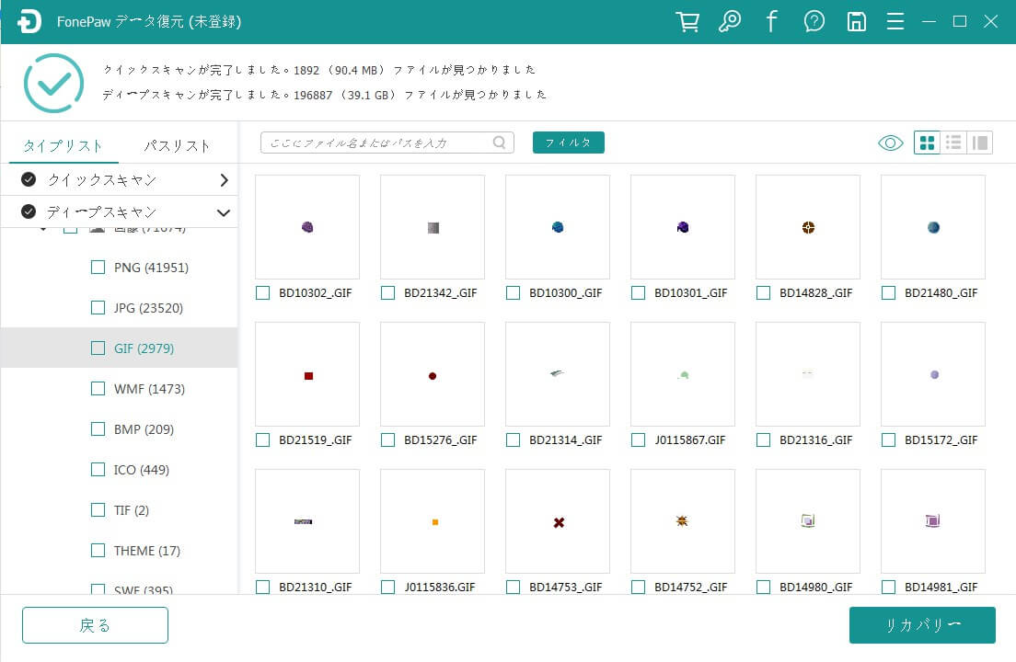Viewport: 1016px width, 662px height.
Task: Switch to list view
Action: click(x=953, y=143)
